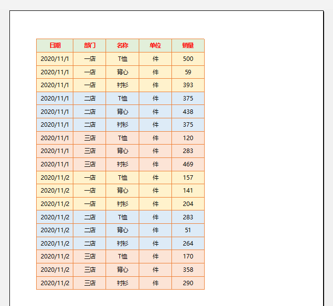
Task: Click the sales value 438
Action: [188, 111]
